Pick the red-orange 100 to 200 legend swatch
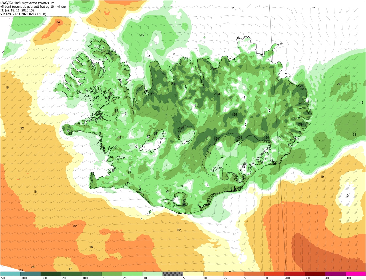This screenshot has width=366, height=280. click(x=274, y=274)
